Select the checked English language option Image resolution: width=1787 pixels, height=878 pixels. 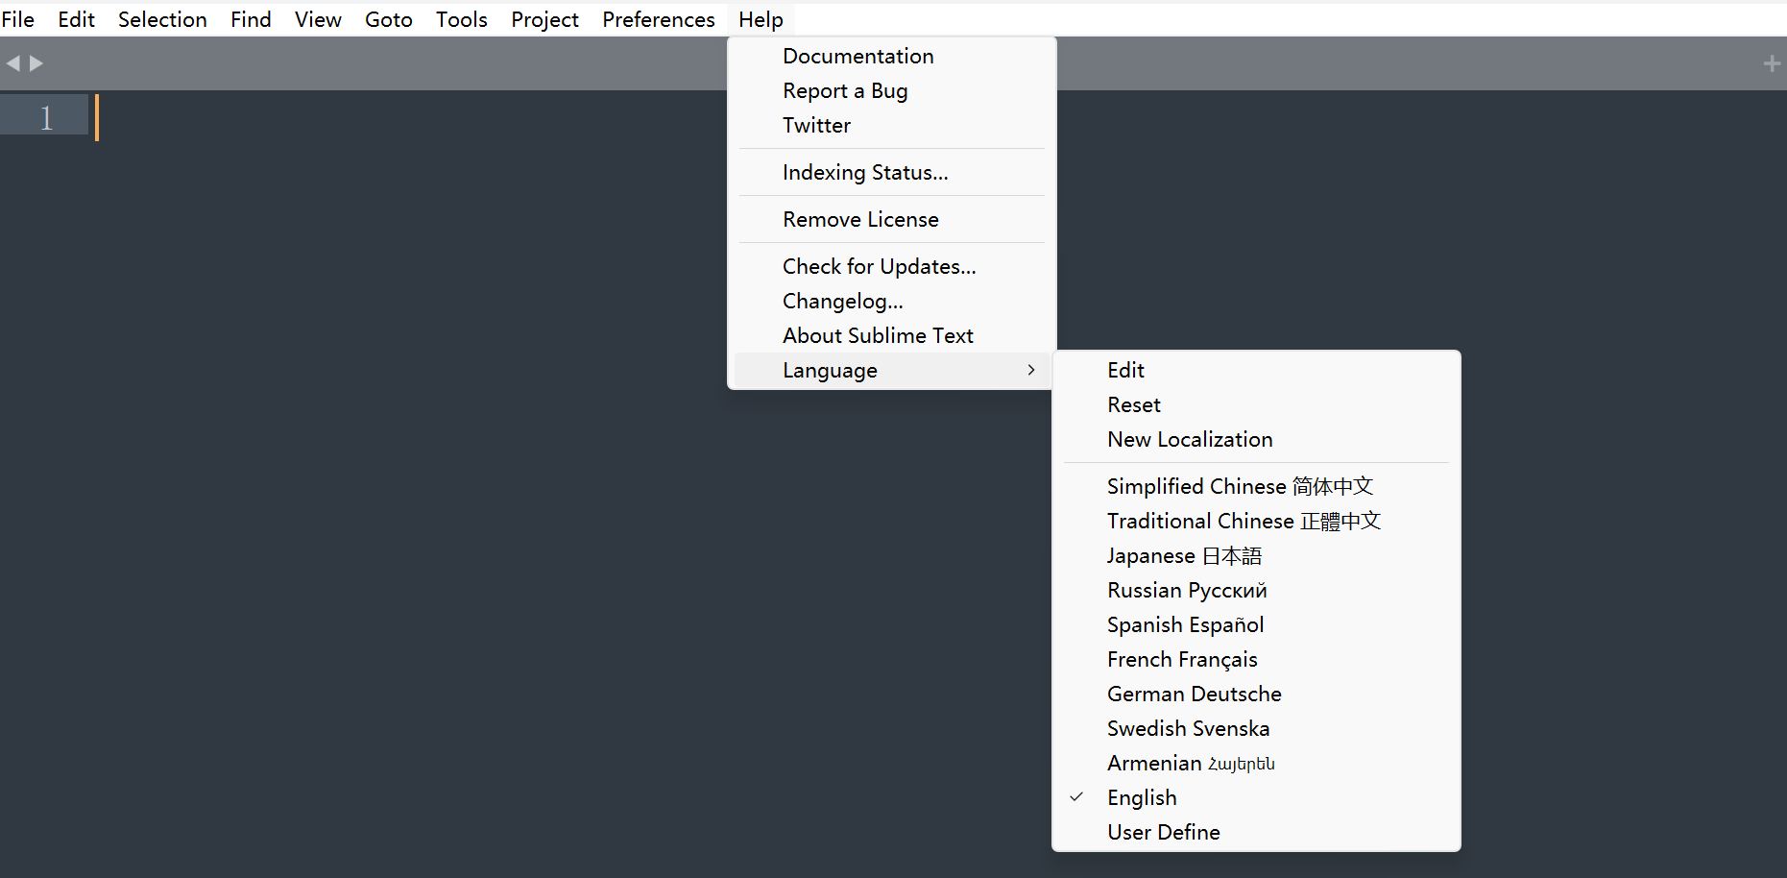coord(1256,797)
